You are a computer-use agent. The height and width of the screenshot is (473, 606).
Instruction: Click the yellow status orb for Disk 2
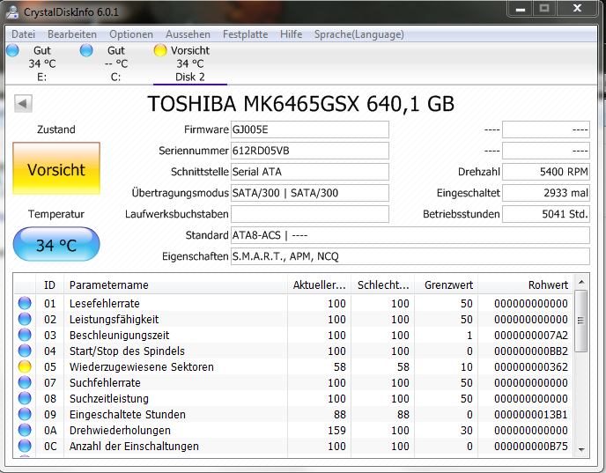tap(160, 50)
